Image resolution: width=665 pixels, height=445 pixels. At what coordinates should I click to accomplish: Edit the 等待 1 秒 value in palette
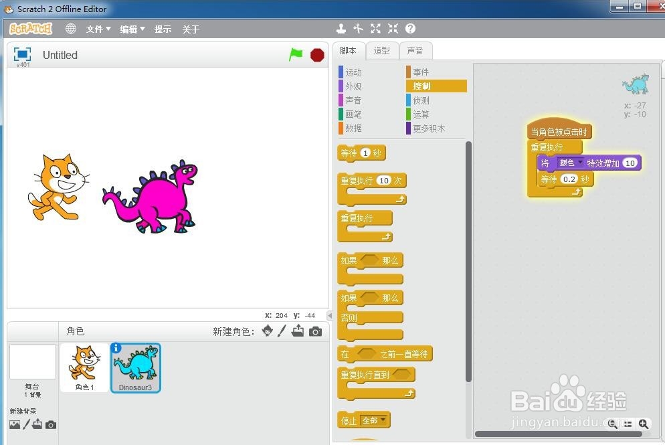point(365,153)
